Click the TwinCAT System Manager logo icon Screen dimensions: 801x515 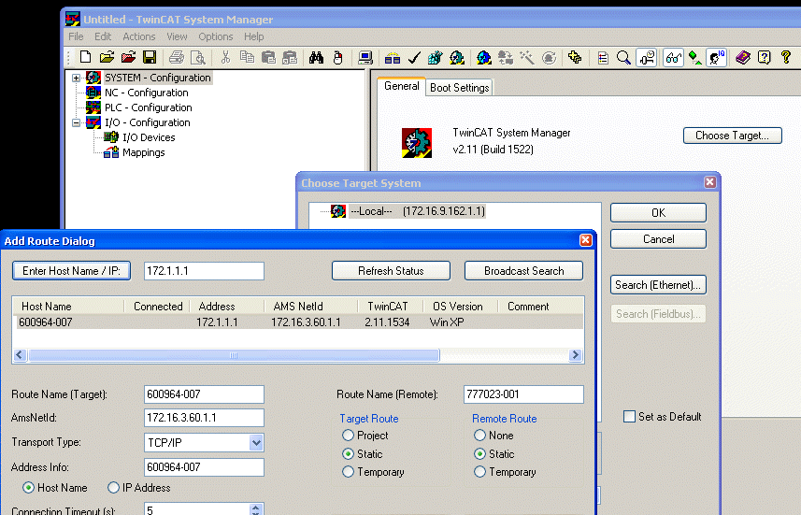417,143
